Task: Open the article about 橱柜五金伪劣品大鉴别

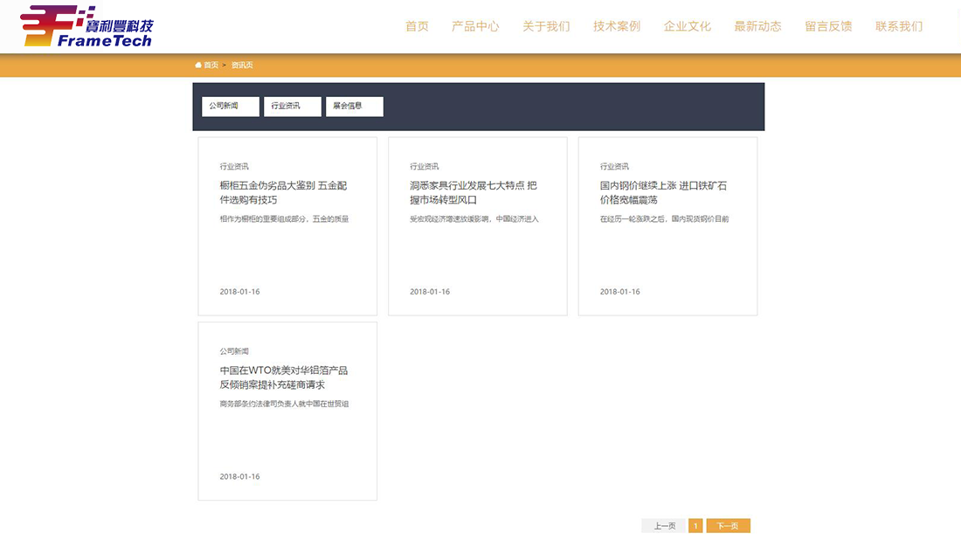Action: tap(283, 194)
